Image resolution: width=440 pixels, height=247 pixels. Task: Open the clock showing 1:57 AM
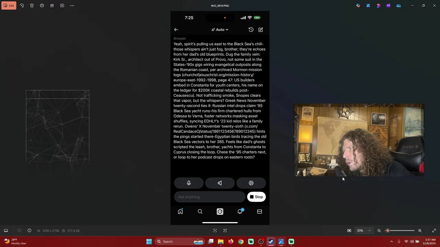[x=430, y=242]
